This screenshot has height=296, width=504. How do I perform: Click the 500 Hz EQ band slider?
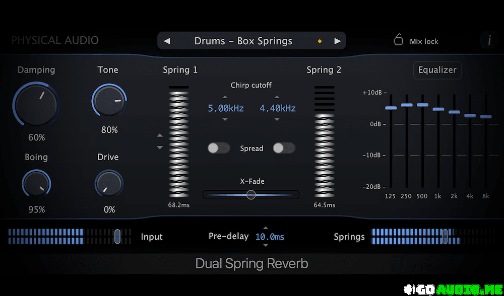(422, 105)
